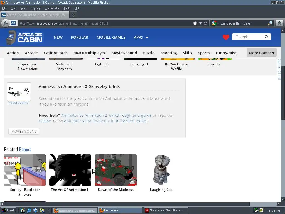285x214 pixels.
Task: Open The Art Of Animation II thumbnail
Action: [x=70, y=170]
